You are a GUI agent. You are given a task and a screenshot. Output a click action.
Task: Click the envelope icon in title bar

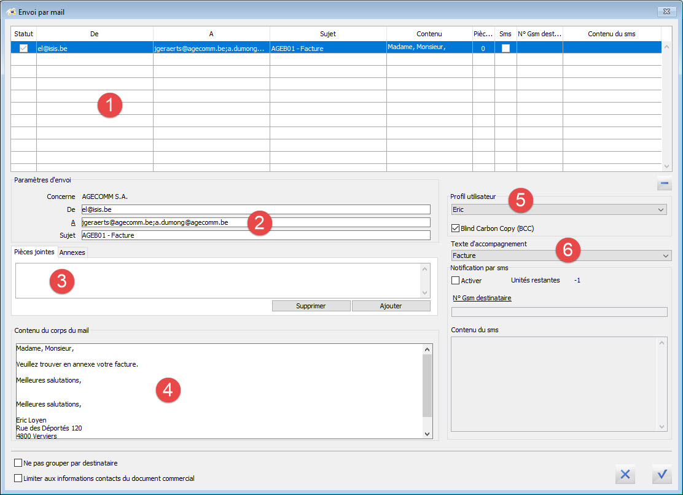tap(10, 12)
